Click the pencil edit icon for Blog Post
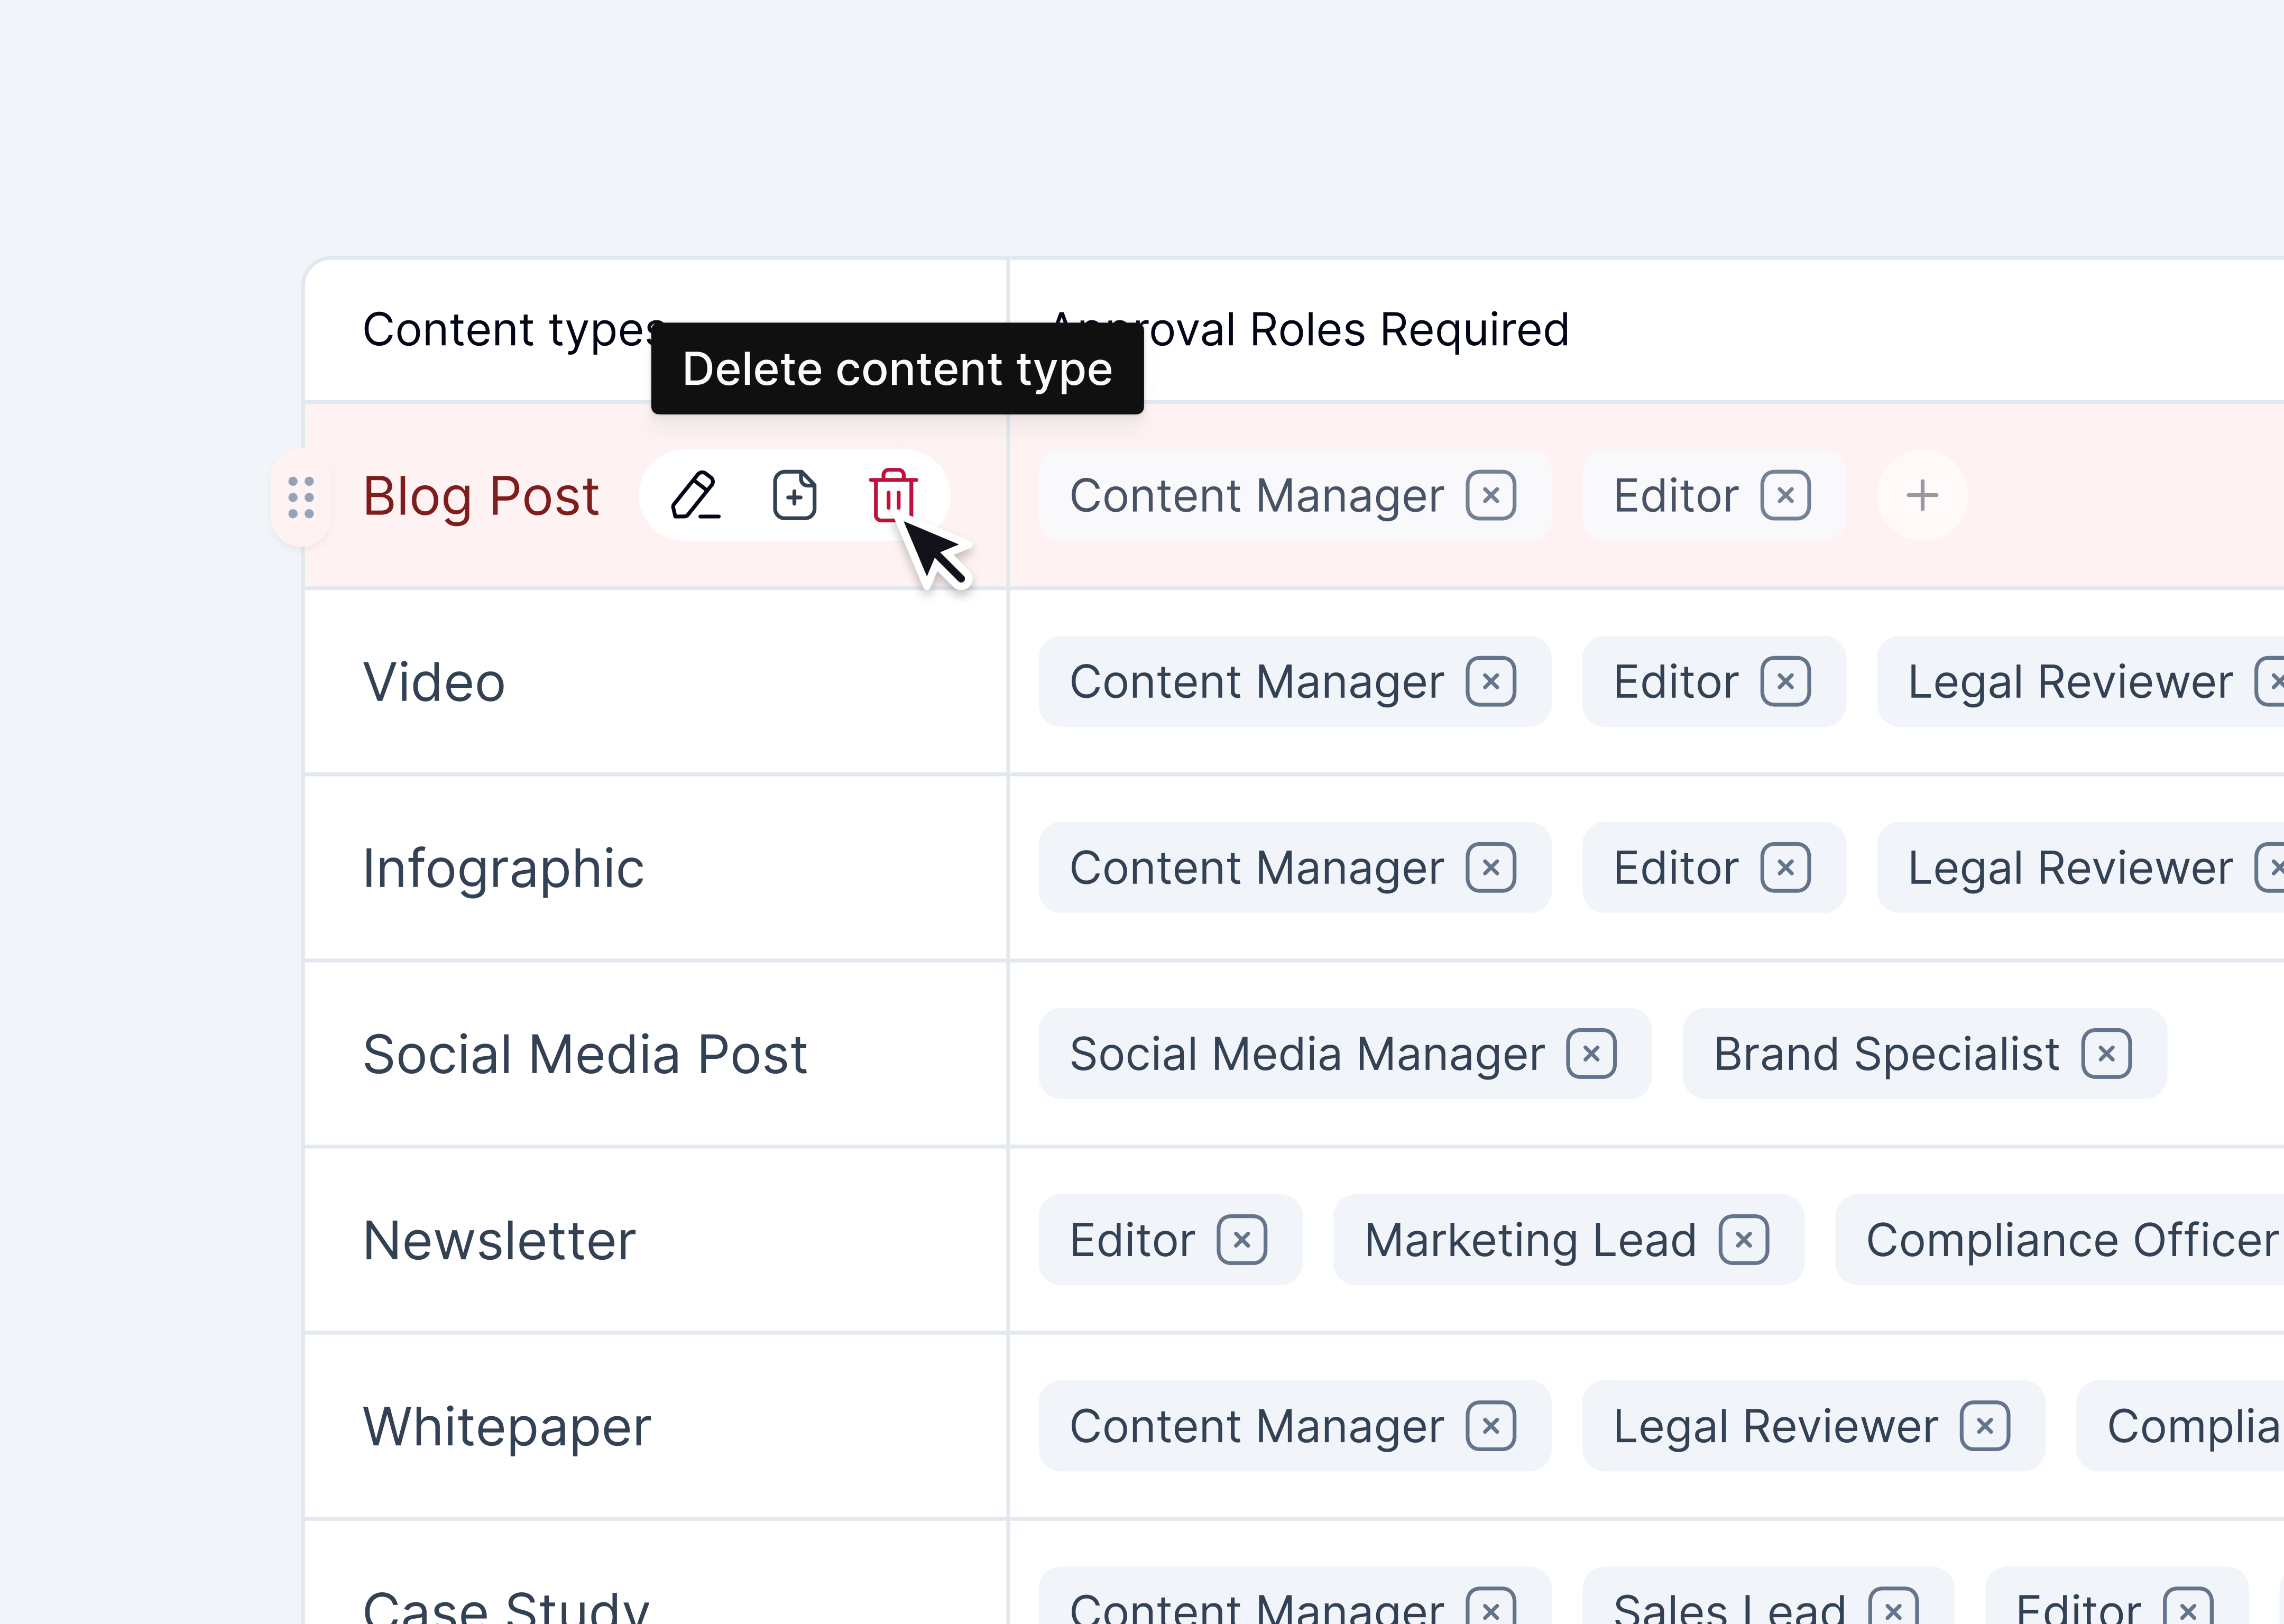2284x1624 pixels. 694,495
